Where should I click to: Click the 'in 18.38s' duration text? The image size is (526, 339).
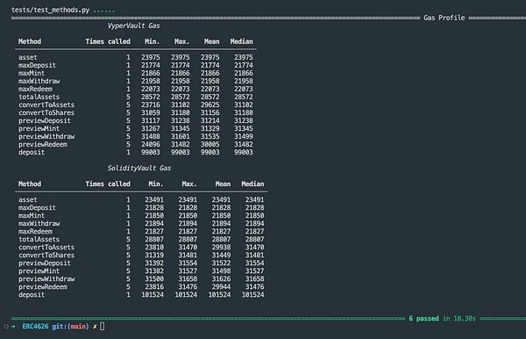[459, 319]
